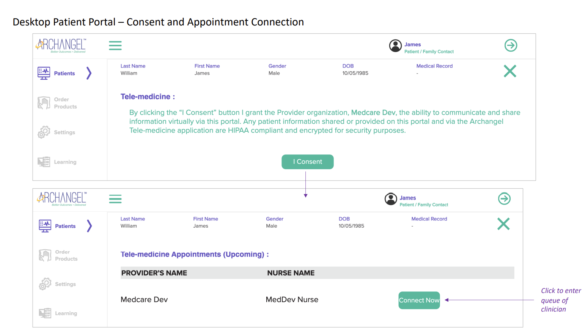This screenshot has height=329, width=588.
Task: Click logout arrow icon in top panel
Action: click(x=511, y=46)
